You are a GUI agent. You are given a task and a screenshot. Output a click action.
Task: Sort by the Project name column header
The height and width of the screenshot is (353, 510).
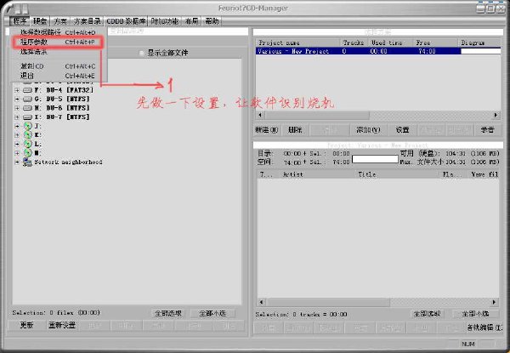298,43
